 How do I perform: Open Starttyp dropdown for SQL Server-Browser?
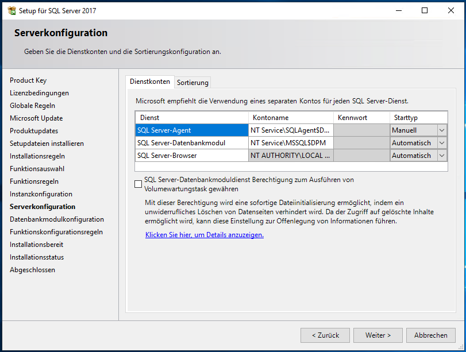[442, 156]
